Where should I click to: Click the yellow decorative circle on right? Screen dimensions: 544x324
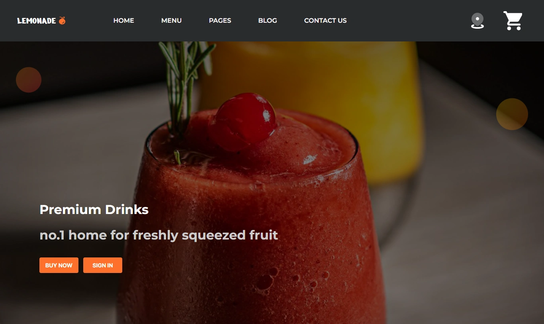coord(512,114)
